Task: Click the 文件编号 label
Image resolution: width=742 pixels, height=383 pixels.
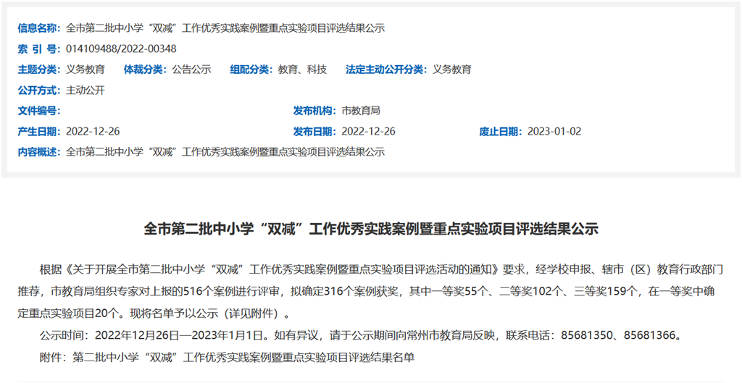Action: click(x=39, y=111)
